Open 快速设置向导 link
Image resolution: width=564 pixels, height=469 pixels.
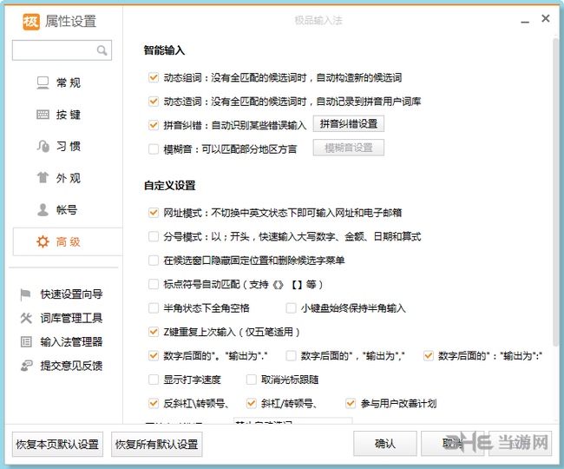pyautogui.click(x=71, y=294)
